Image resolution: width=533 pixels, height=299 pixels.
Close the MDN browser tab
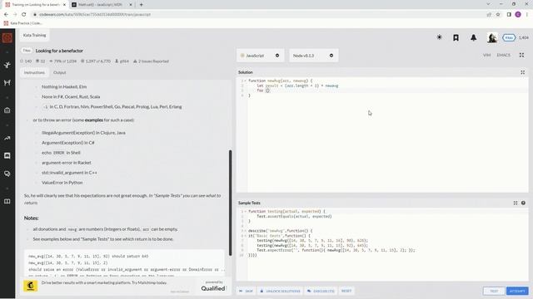(x=131, y=5)
